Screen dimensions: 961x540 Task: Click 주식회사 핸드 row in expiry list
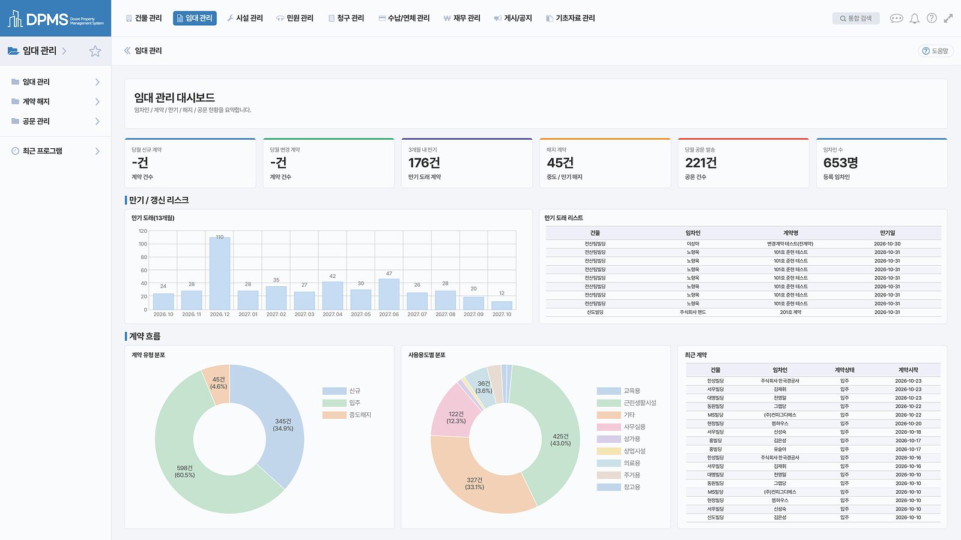[x=744, y=312]
